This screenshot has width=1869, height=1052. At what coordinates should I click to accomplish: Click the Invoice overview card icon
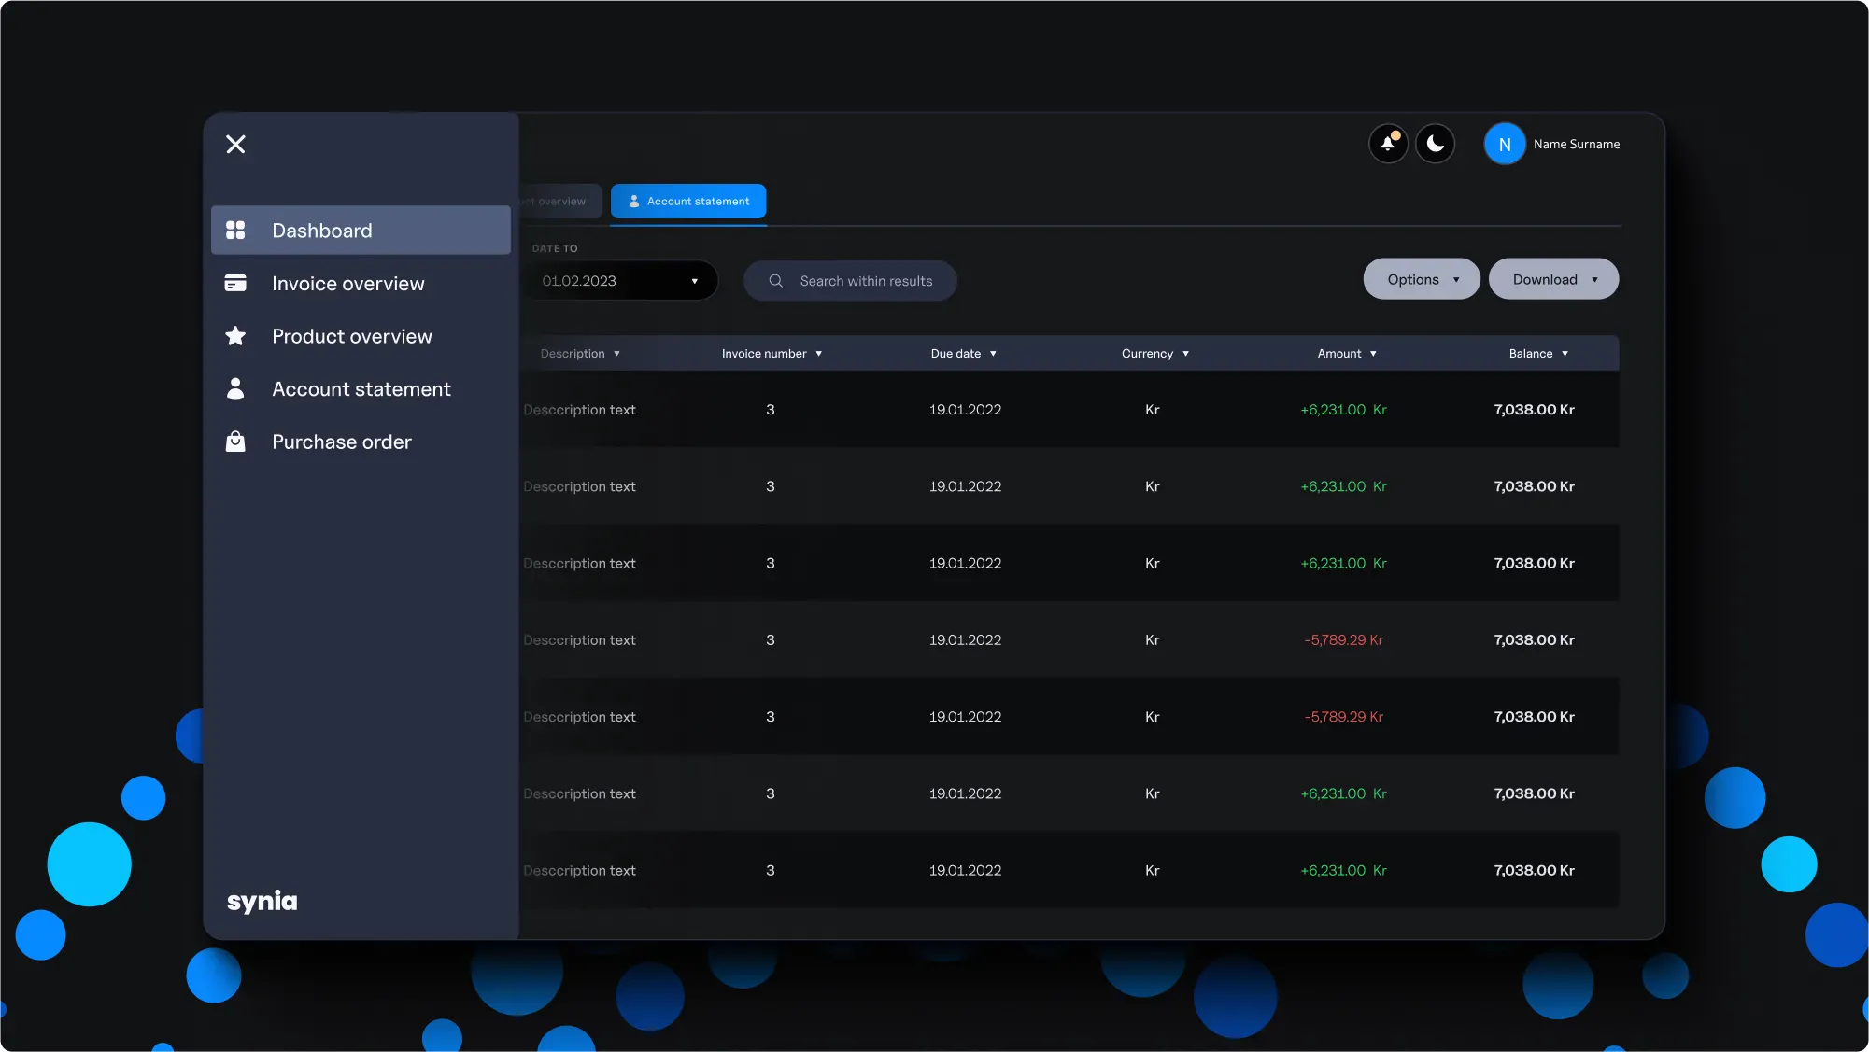coord(235,283)
